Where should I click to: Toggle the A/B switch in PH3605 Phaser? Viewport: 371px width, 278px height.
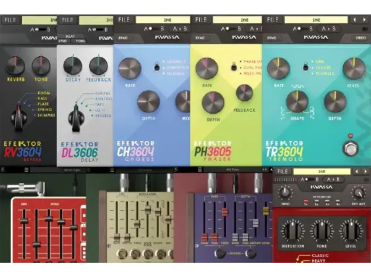[x=231, y=29]
